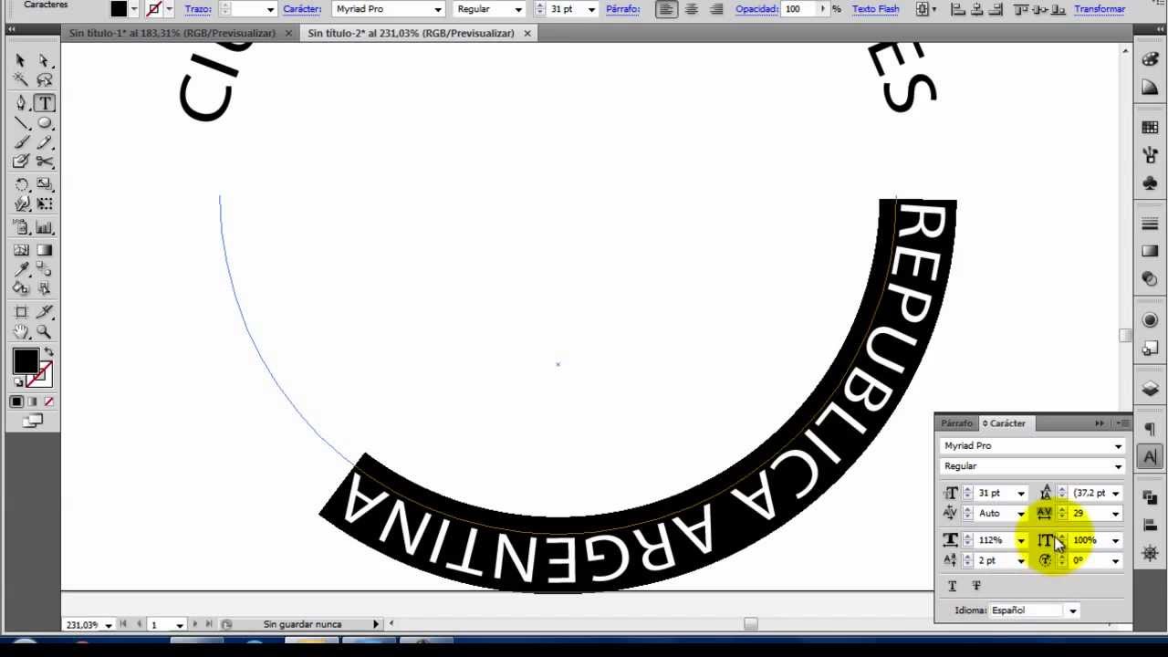Open Idioma language dropdown
The image size is (1168, 657).
tap(1073, 610)
